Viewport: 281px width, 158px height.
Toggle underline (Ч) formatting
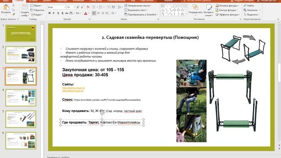[x=58, y=13]
